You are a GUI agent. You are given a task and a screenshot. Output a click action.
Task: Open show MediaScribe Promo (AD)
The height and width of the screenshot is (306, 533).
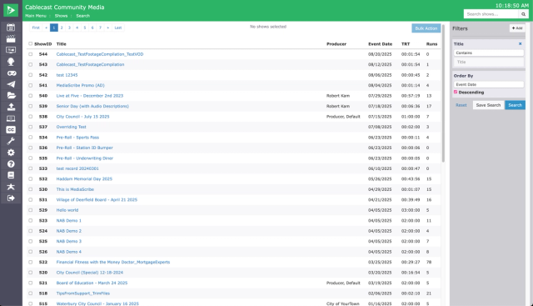80,85
